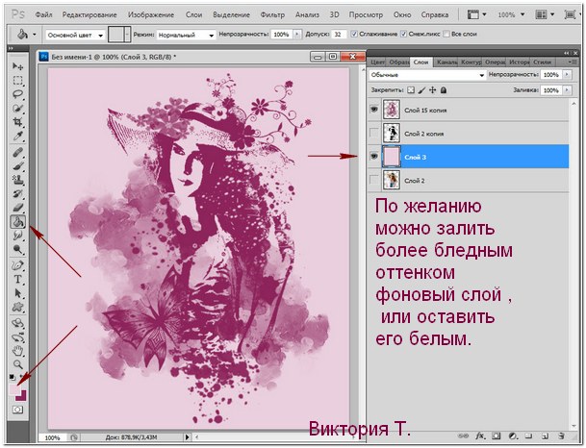Open the Заливка slider arrow

tap(568, 90)
